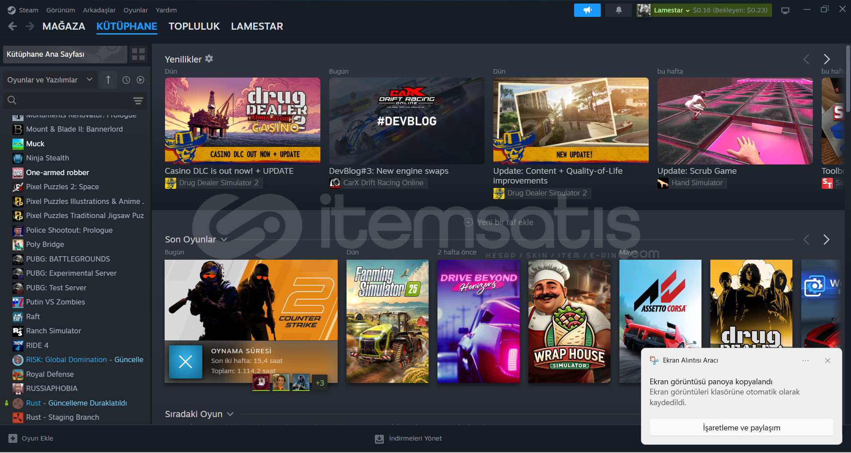Click the Steam logo icon in menu bar
This screenshot has width=851, height=453.
tap(12, 10)
